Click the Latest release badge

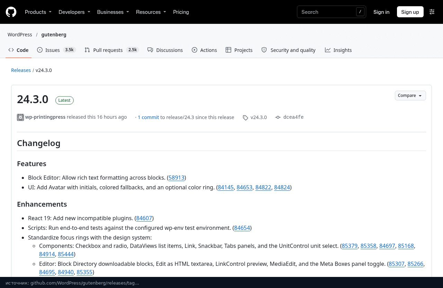point(64,100)
